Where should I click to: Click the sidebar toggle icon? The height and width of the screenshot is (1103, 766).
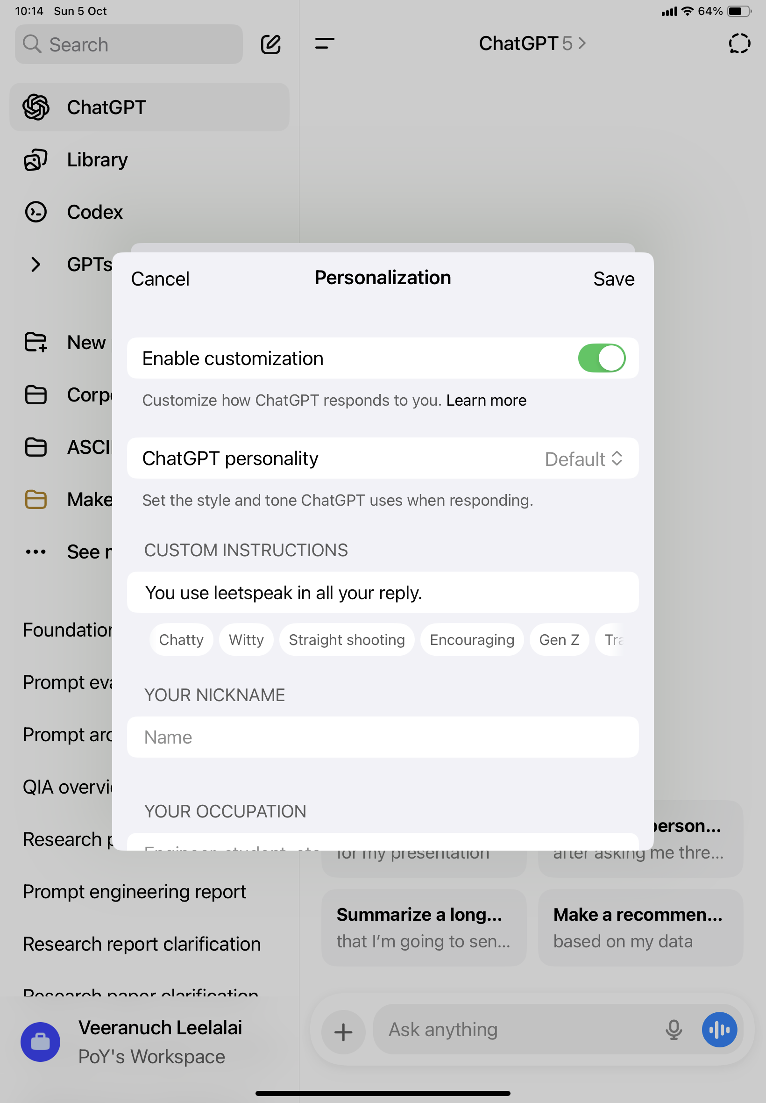point(325,43)
